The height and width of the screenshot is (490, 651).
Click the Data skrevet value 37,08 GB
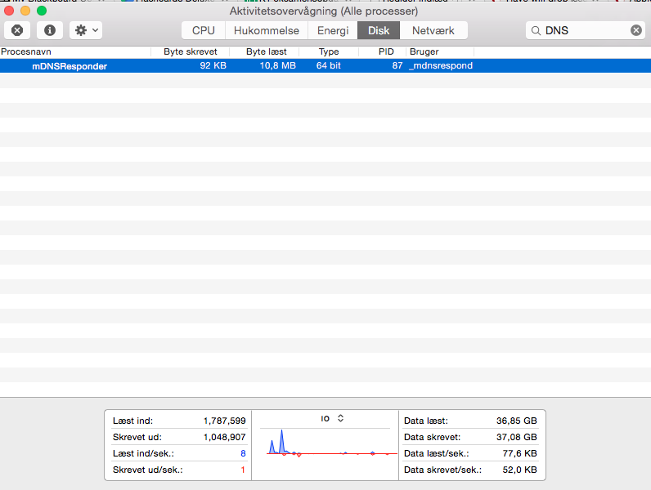[517, 437]
